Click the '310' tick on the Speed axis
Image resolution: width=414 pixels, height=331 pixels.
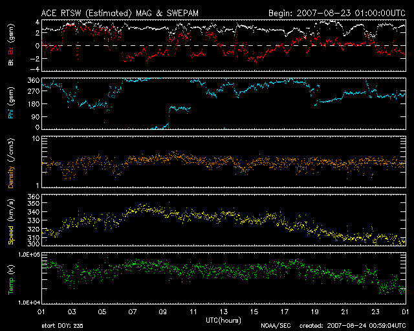[x=34, y=237]
